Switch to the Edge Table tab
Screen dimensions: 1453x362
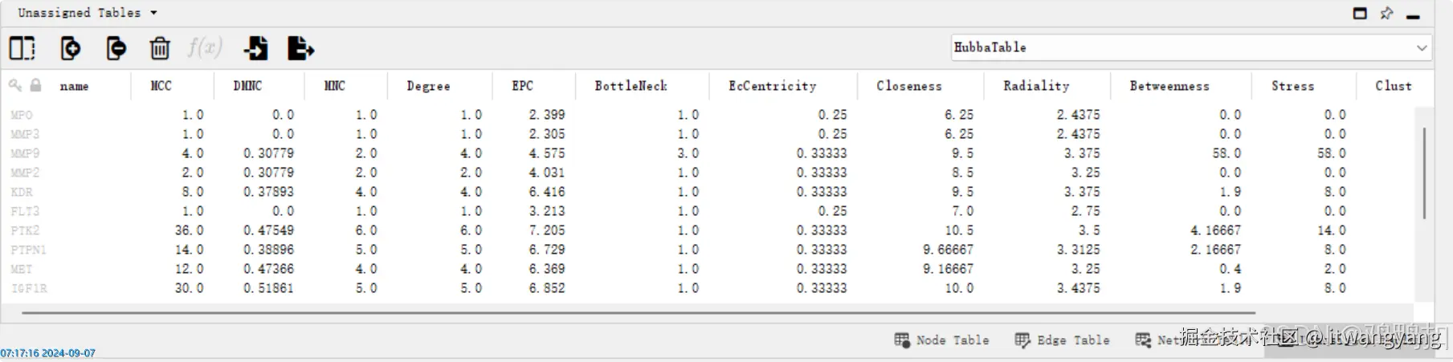click(x=1062, y=340)
